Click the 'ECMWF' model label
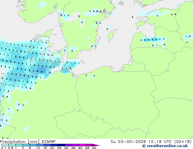The height and width of the screenshot is (149, 193). [49, 142]
